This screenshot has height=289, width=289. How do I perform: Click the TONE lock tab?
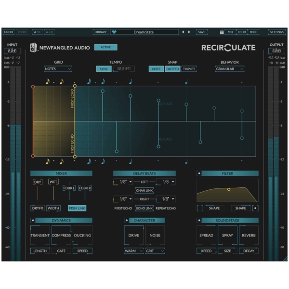253,32
